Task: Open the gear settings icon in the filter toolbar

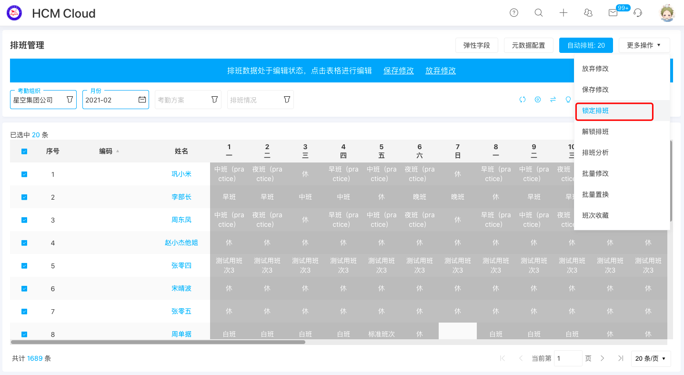Action: coord(538,100)
